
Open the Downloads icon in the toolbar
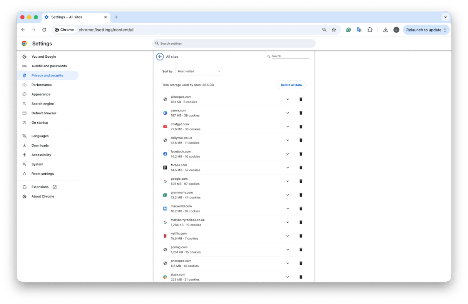coord(386,29)
